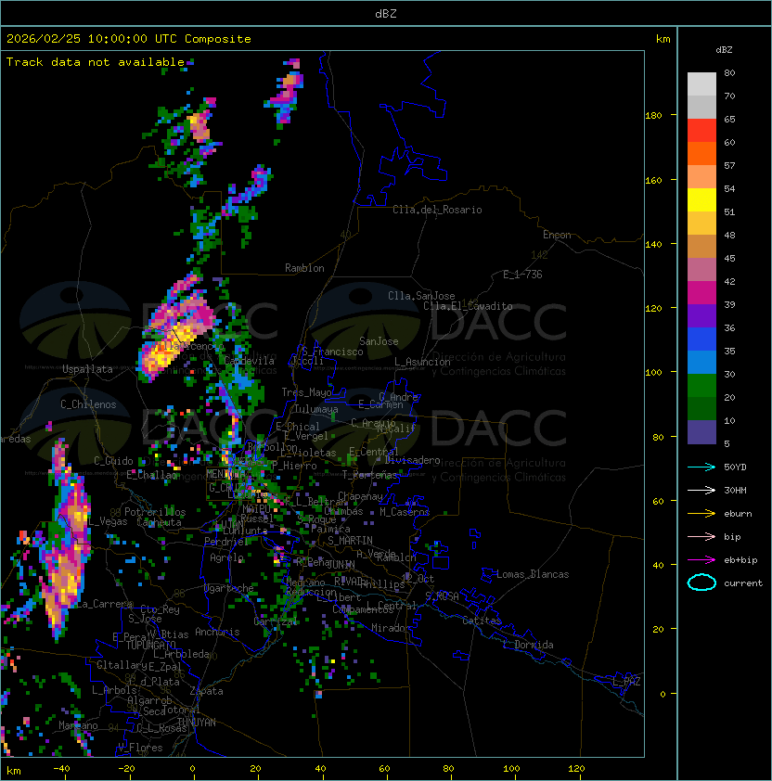Click the 'Tulumaya' map label
772x781 pixels.
pos(316,409)
